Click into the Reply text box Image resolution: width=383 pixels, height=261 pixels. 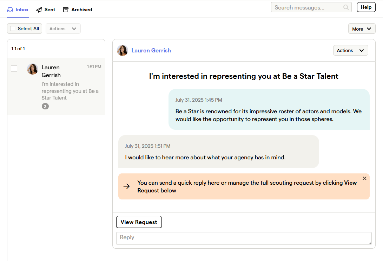tap(244, 238)
